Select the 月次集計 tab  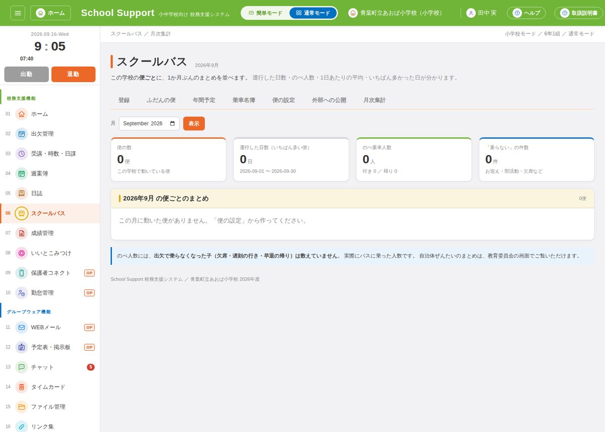(375, 100)
